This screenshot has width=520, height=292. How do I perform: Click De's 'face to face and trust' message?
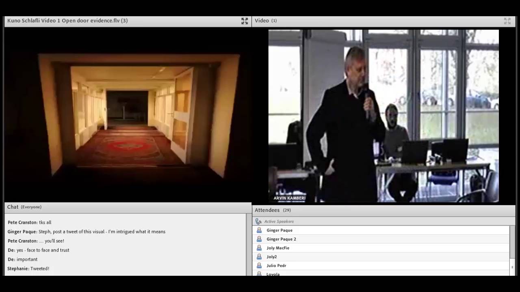[x=38, y=250]
